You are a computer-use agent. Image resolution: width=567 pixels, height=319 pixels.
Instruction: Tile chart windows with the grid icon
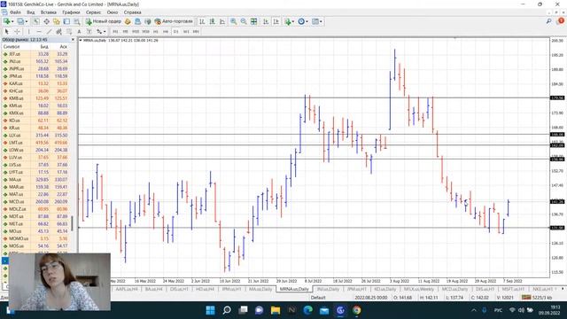pyautogui.click(x=254, y=21)
